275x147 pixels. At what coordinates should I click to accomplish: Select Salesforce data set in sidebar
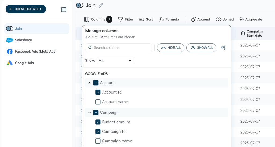[23, 40]
